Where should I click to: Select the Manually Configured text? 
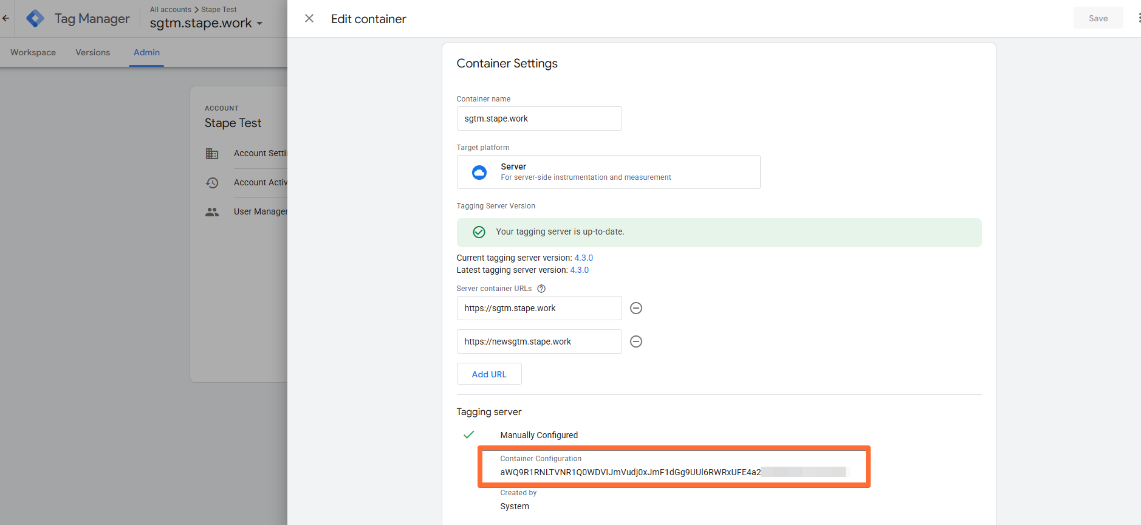click(x=539, y=435)
